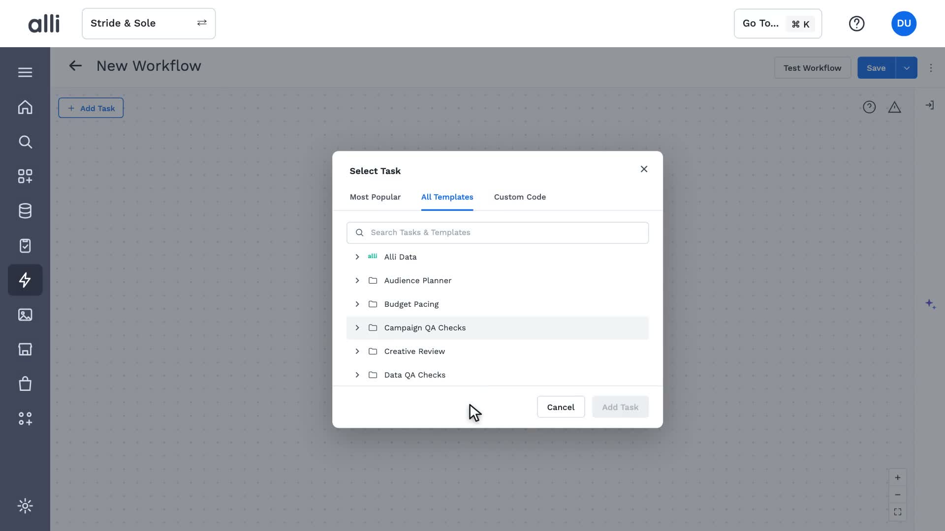
Task: Expand the Alli Data folder
Action: point(357,257)
